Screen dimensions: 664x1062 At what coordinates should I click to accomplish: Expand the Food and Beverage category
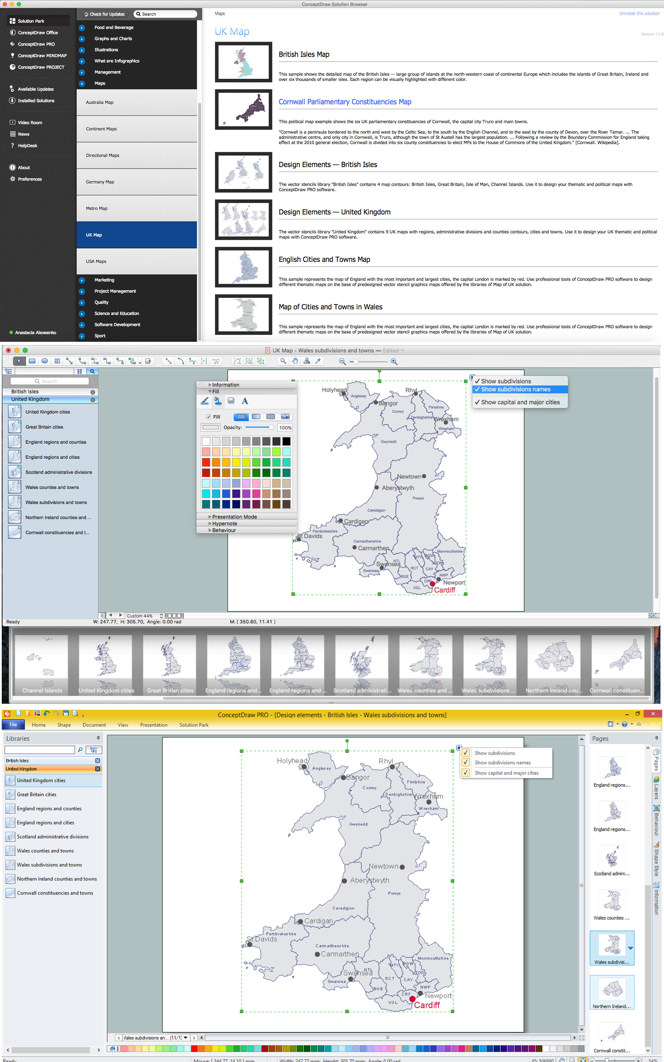point(82,28)
